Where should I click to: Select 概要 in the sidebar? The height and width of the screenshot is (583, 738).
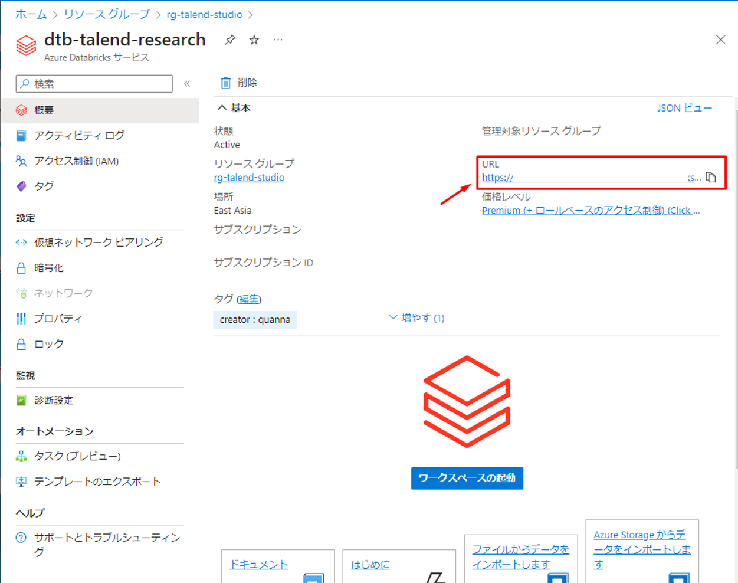(100, 110)
